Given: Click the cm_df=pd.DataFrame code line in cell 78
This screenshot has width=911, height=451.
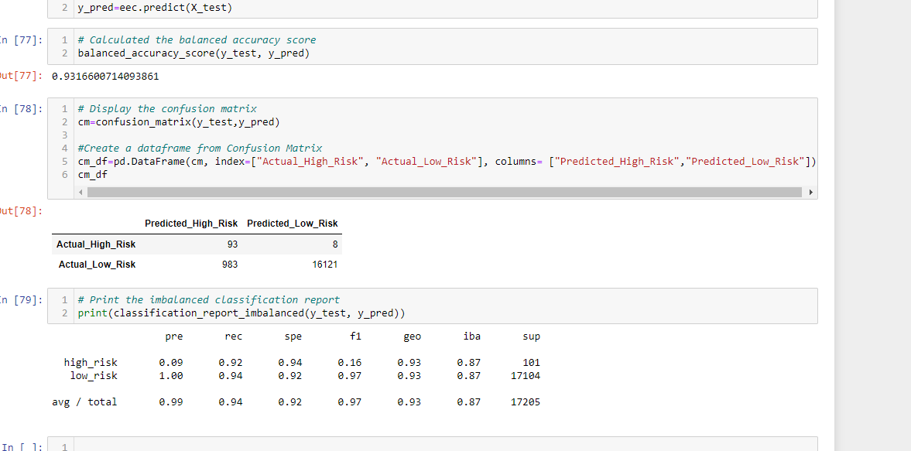Looking at the screenshot, I should (x=446, y=162).
